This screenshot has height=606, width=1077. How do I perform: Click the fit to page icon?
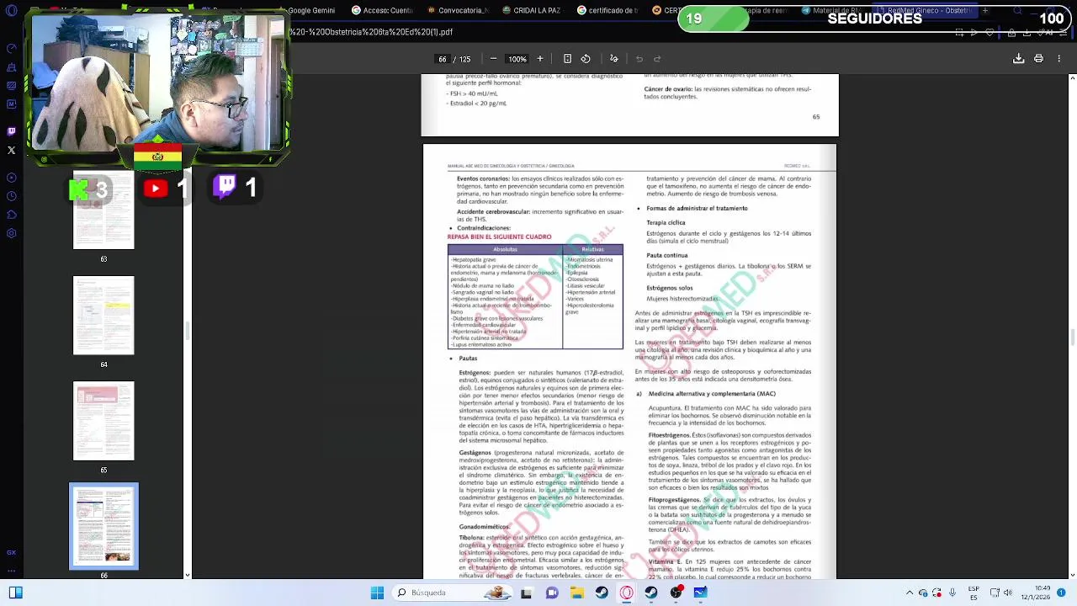click(x=567, y=59)
